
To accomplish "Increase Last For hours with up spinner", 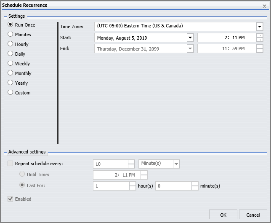I will pyautogui.click(x=133, y=184).
